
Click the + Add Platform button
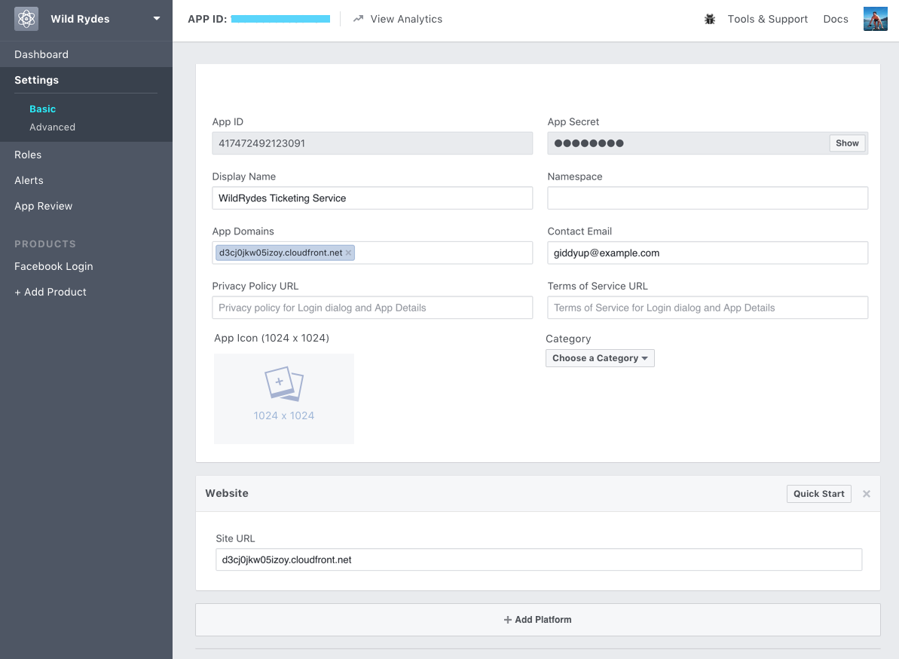pos(538,620)
